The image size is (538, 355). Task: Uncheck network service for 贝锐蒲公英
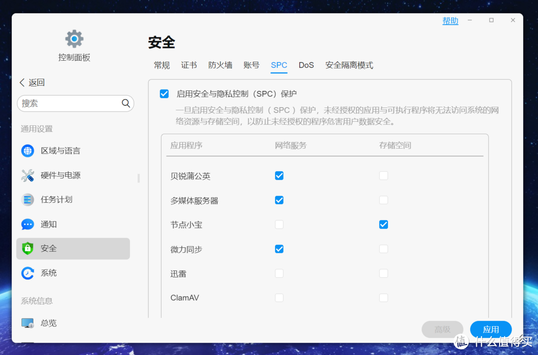279,176
